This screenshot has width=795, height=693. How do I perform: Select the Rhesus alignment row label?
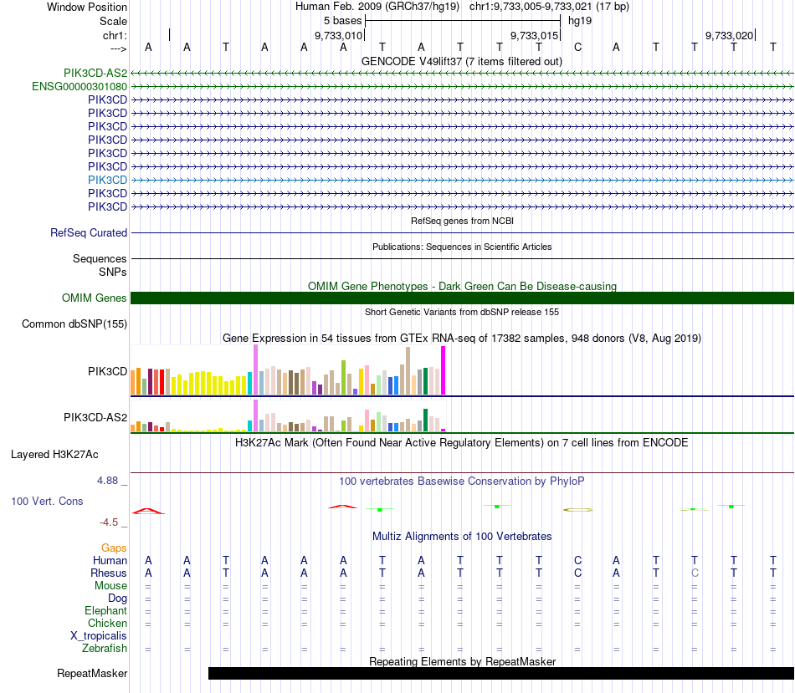[109, 573]
